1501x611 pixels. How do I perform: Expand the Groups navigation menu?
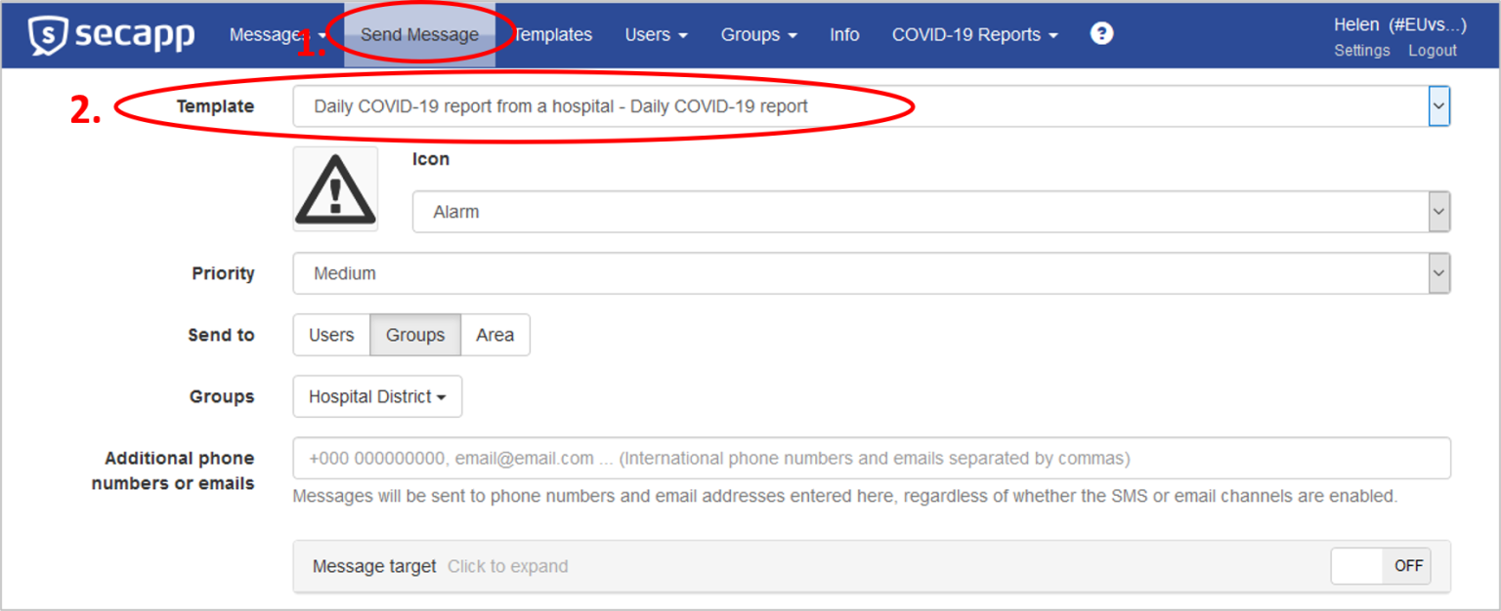pyautogui.click(x=758, y=35)
